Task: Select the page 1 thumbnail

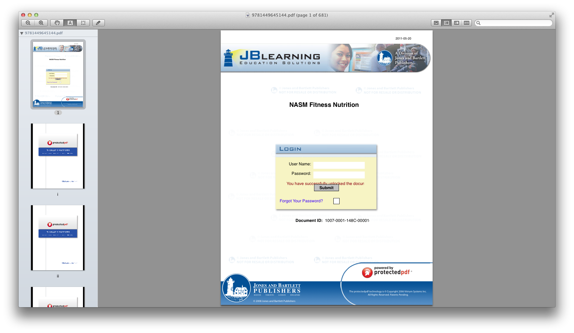Action: pyautogui.click(x=58, y=74)
